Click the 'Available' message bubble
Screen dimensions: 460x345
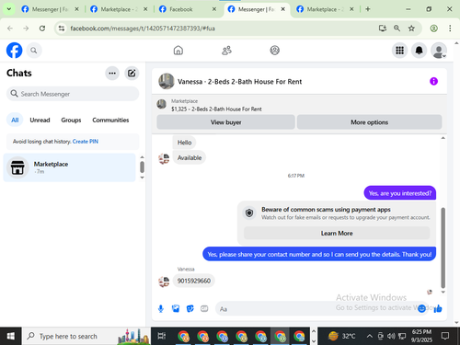click(x=190, y=157)
